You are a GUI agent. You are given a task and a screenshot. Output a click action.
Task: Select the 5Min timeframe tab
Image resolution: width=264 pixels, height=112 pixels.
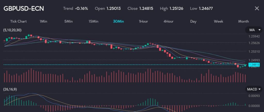click(x=68, y=21)
